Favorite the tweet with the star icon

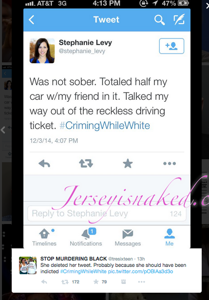(x=128, y=164)
